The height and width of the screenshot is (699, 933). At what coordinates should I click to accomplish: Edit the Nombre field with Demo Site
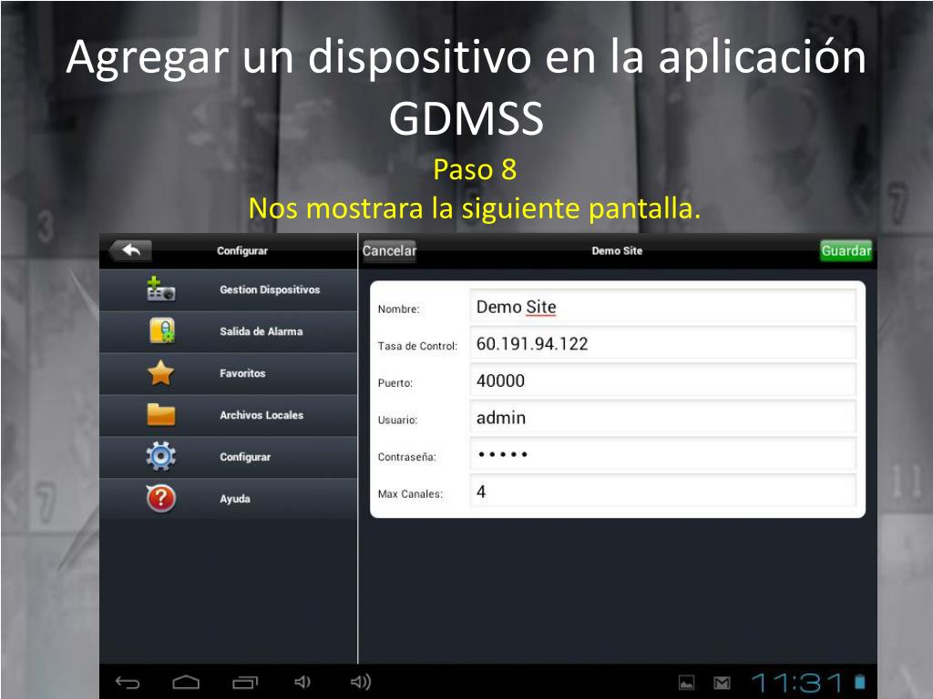pyautogui.click(x=663, y=307)
